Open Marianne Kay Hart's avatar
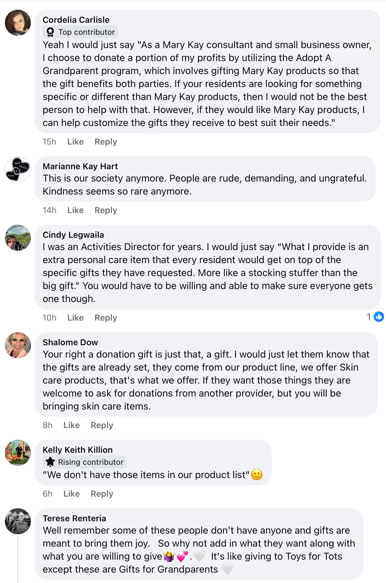This screenshot has width=386, height=583. tap(18, 169)
